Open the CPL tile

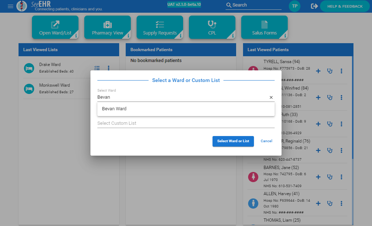point(212,27)
